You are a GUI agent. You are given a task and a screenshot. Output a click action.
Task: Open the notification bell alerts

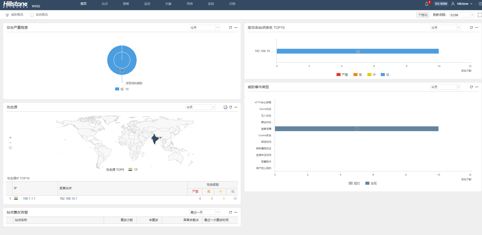pos(427,4)
